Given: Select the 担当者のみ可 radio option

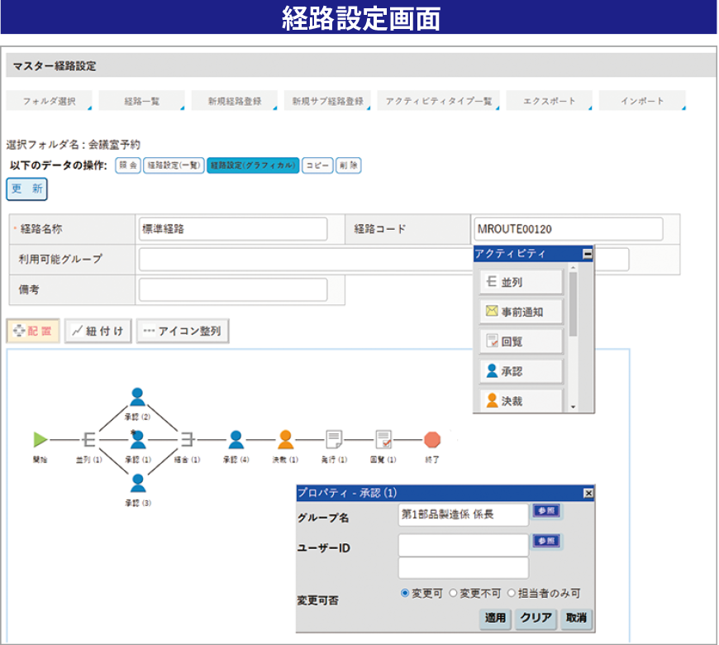Looking at the screenshot, I should 512,593.
